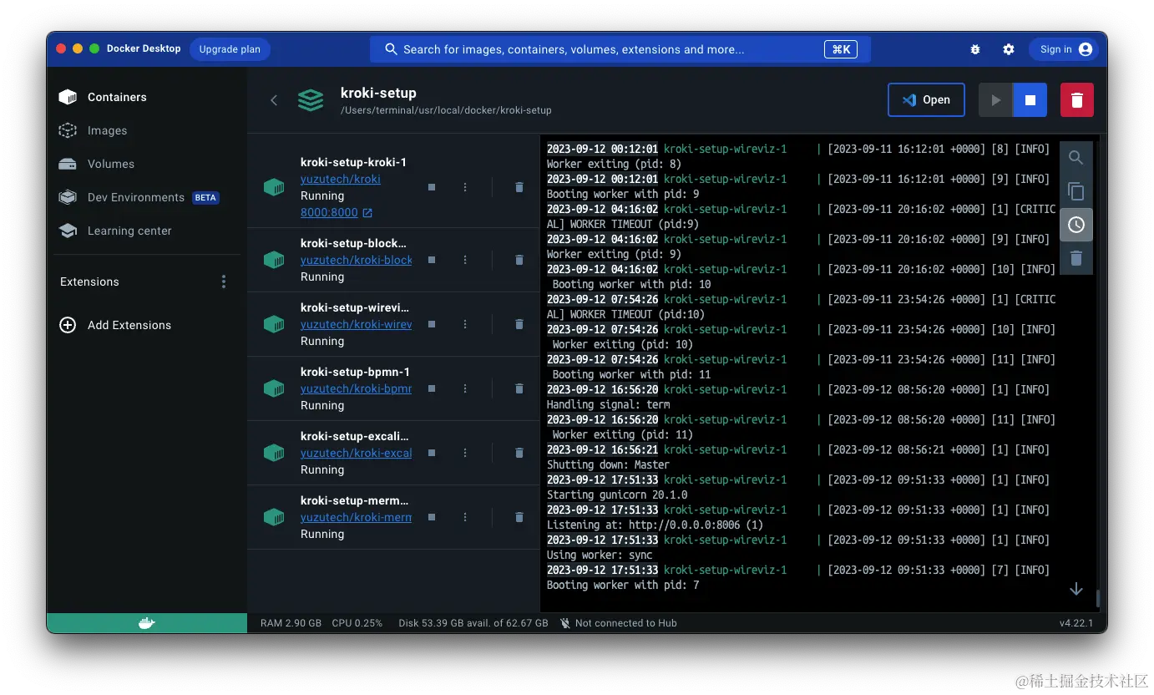Jump to bottom of logs with down arrow
Viewport: 1154px width, 695px height.
1076,589
